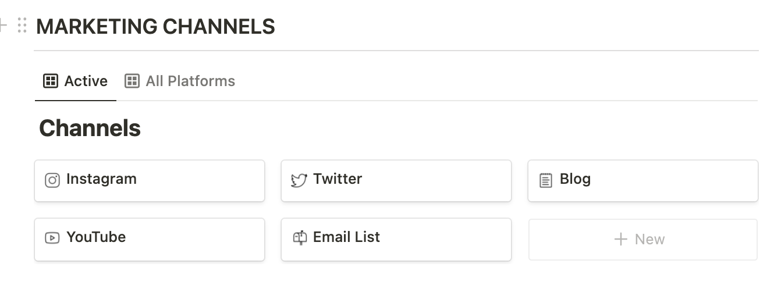Click the Email List mailbox icon
This screenshot has height=285, width=774.
[299, 238]
